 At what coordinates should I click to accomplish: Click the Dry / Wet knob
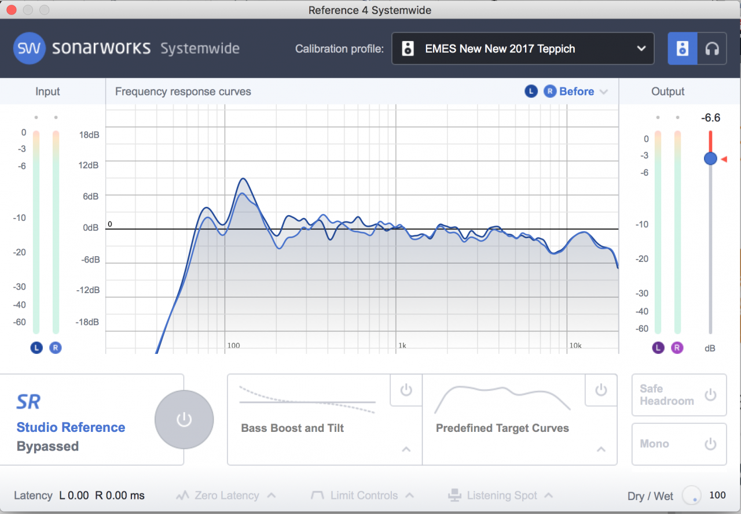[691, 495]
